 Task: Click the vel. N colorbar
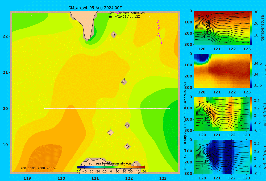point(251,114)
